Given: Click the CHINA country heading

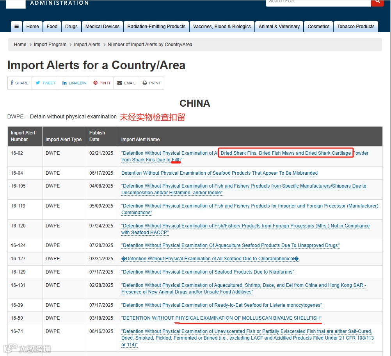Looking at the screenshot, I should pos(195,103).
